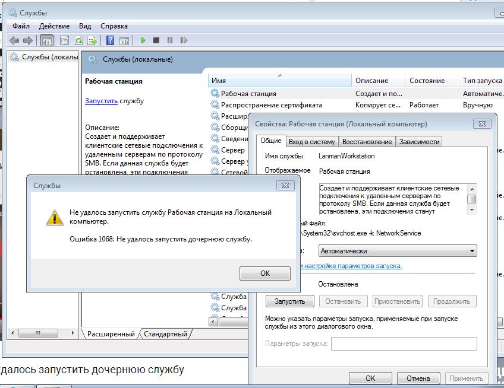
Task: Click the Запустить button in properties
Action: point(289,301)
